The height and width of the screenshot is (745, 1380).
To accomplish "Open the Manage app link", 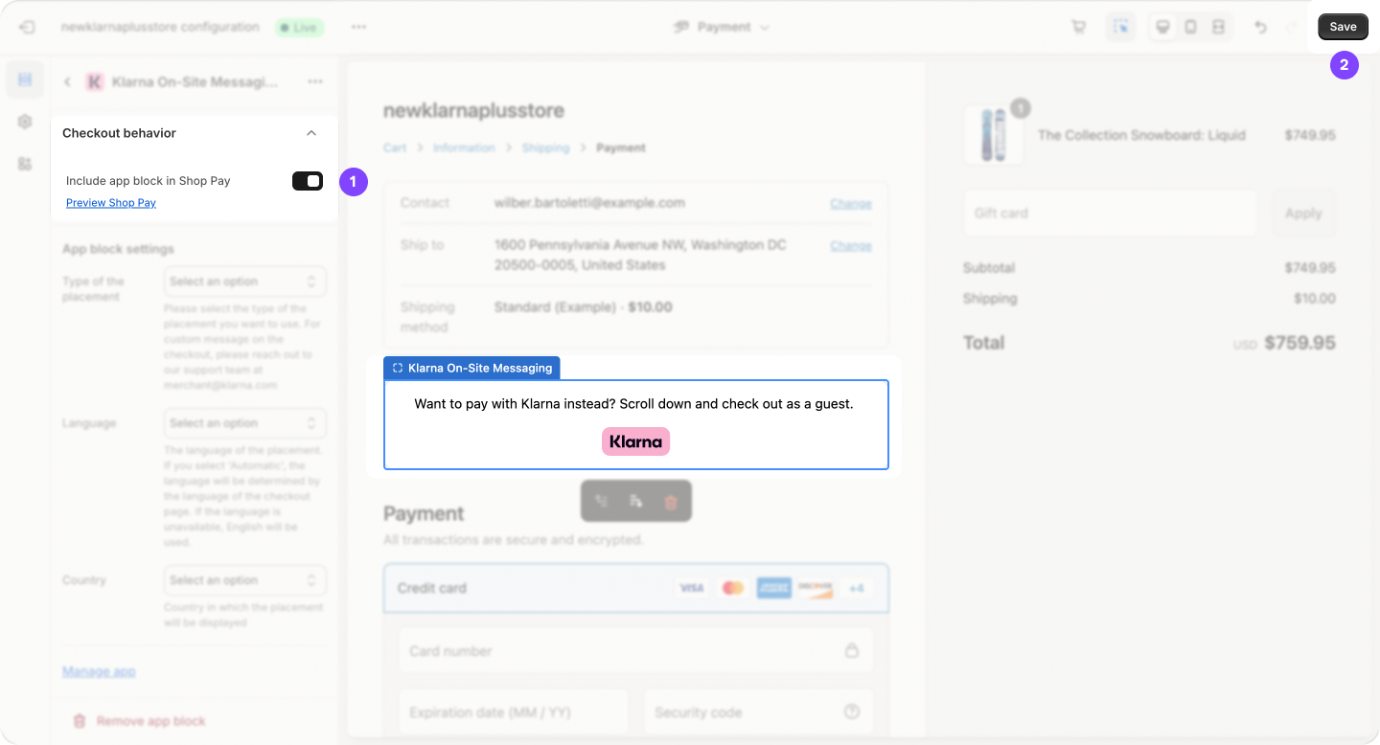I will [99, 671].
